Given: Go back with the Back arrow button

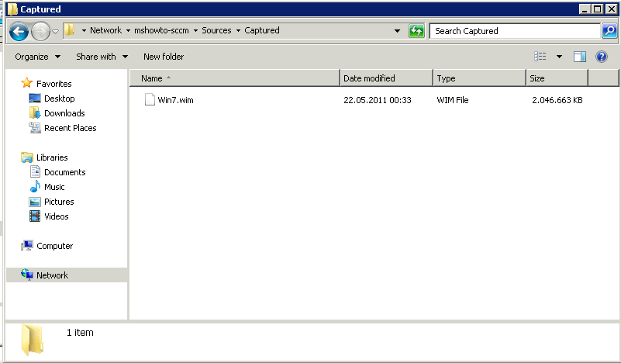Looking at the screenshot, I should click(x=19, y=31).
